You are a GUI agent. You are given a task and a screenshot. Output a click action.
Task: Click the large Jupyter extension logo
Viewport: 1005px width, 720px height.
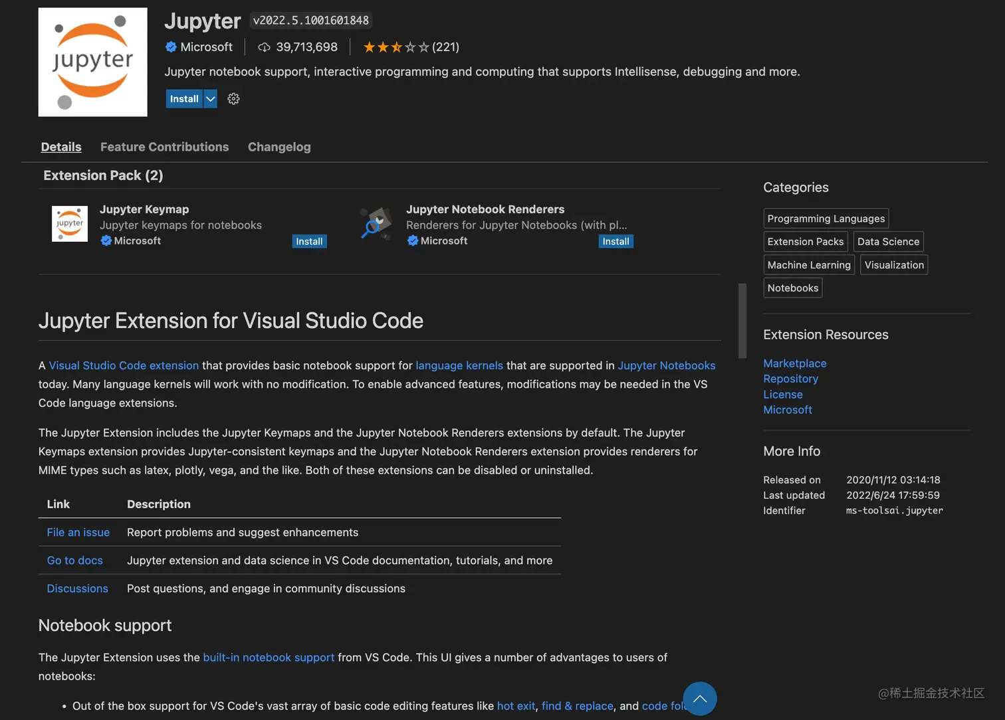(92, 62)
